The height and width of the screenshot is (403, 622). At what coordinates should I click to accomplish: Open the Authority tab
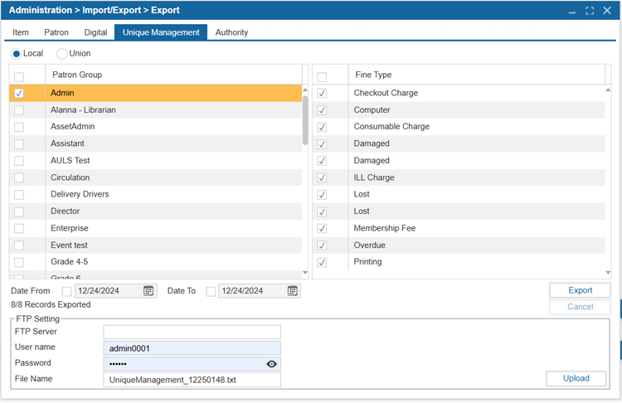[231, 32]
